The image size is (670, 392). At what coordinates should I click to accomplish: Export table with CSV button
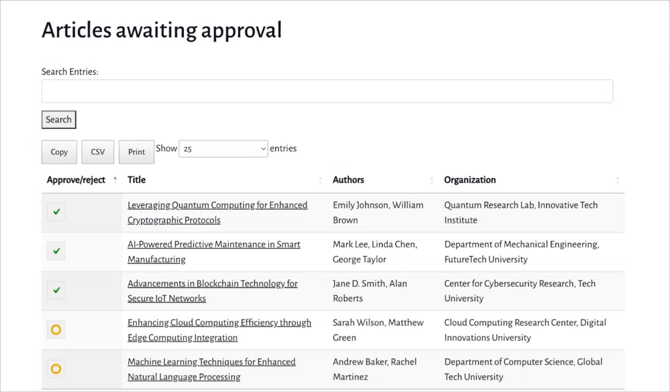[98, 152]
